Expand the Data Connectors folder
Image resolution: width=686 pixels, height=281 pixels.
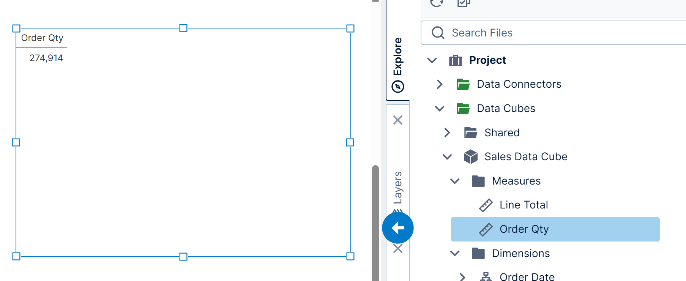(440, 84)
